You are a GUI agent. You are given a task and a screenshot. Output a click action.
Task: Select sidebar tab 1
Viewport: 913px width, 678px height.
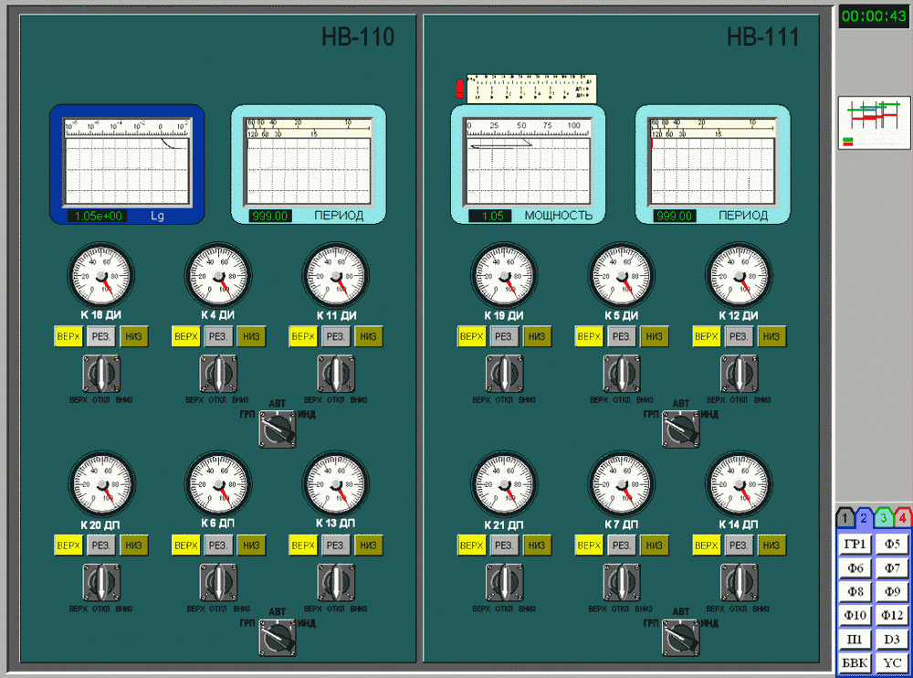[845, 518]
